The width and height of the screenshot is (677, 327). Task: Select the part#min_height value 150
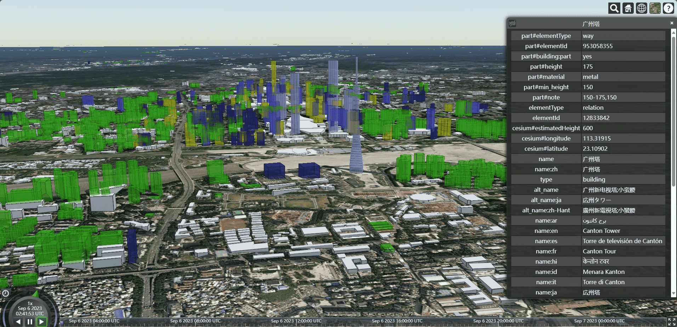coord(588,87)
